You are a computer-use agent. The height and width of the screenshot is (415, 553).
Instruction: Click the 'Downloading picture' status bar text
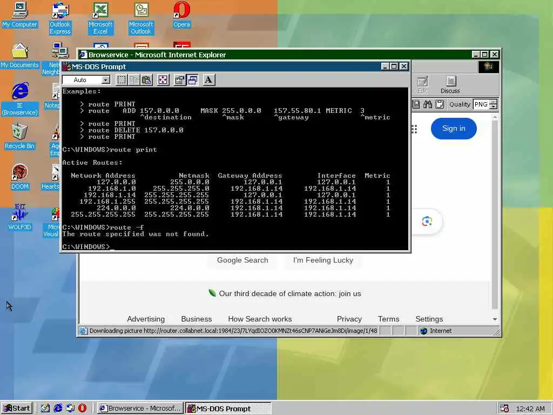[233, 331]
